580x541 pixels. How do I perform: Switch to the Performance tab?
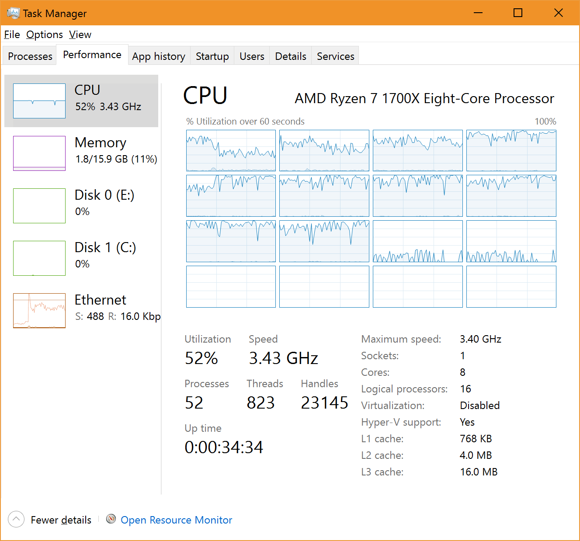pos(92,55)
